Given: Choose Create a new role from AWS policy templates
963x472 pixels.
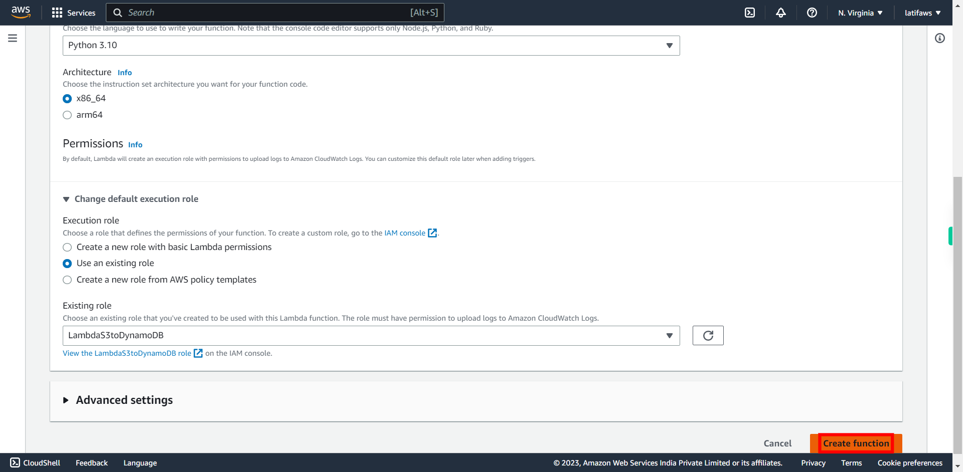Looking at the screenshot, I should [67, 280].
